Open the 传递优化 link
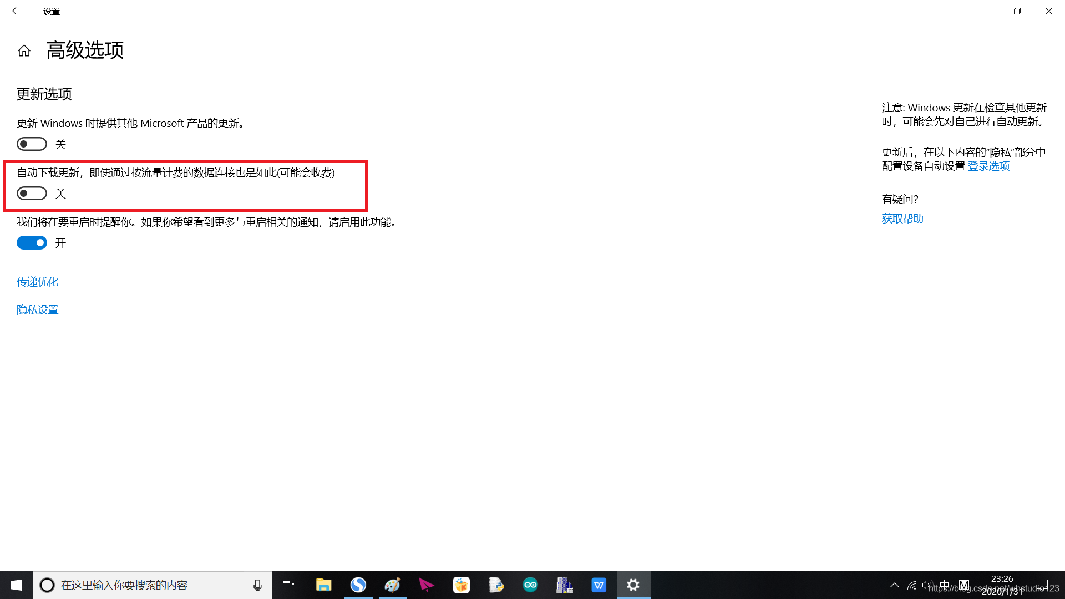 pos(37,282)
